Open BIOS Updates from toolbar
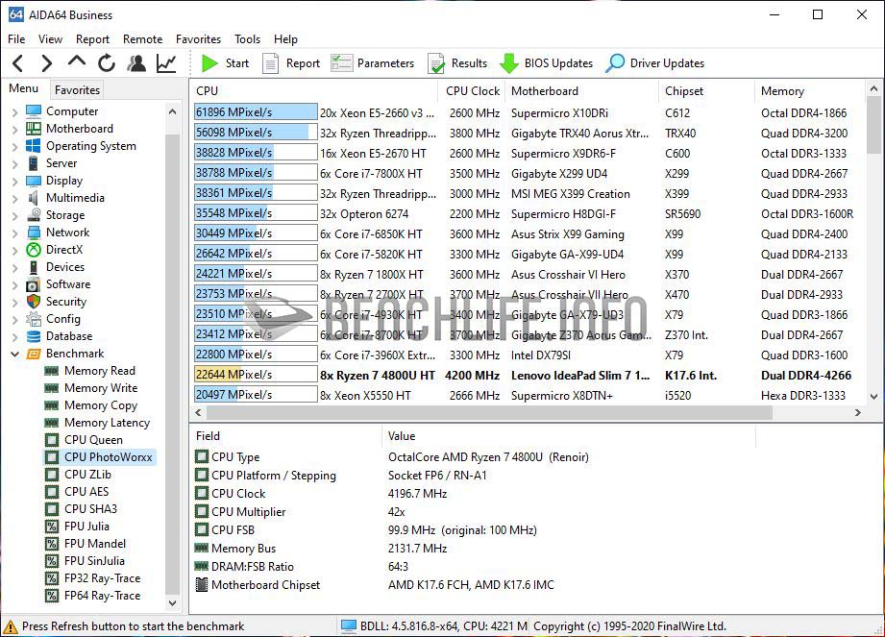 click(x=546, y=63)
